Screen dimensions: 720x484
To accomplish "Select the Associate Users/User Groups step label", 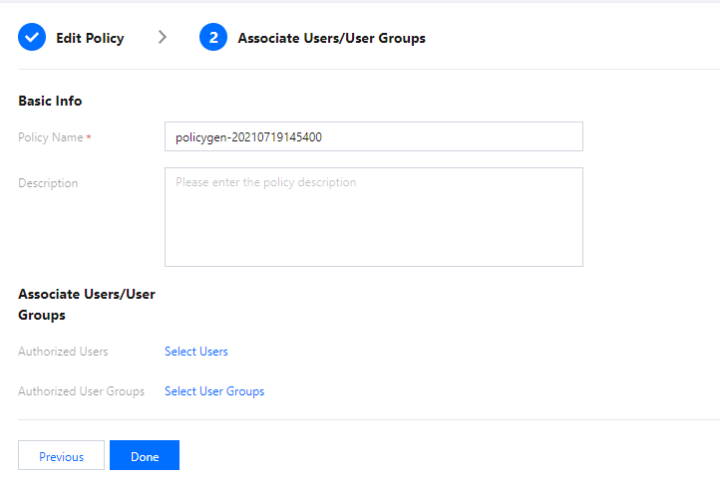I will pyautogui.click(x=331, y=38).
